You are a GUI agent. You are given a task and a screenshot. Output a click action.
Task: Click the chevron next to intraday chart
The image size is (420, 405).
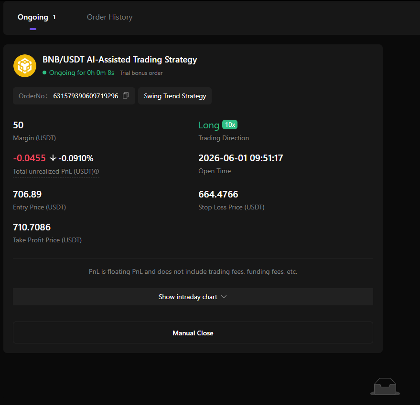(x=224, y=297)
